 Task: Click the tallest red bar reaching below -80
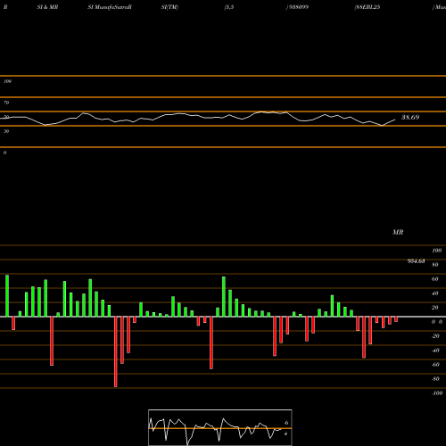coord(116,351)
